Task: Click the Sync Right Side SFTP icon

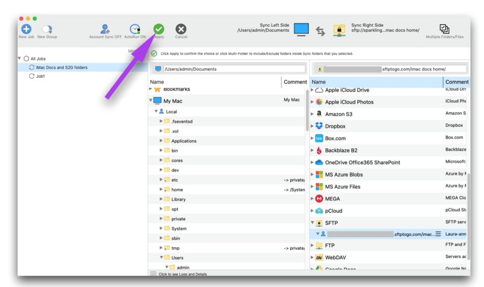Action: 339,31
